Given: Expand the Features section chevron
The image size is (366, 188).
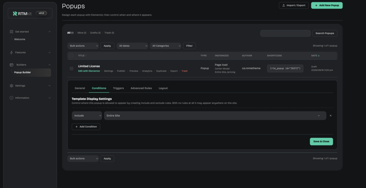Looking at the screenshot, I should (49, 53).
